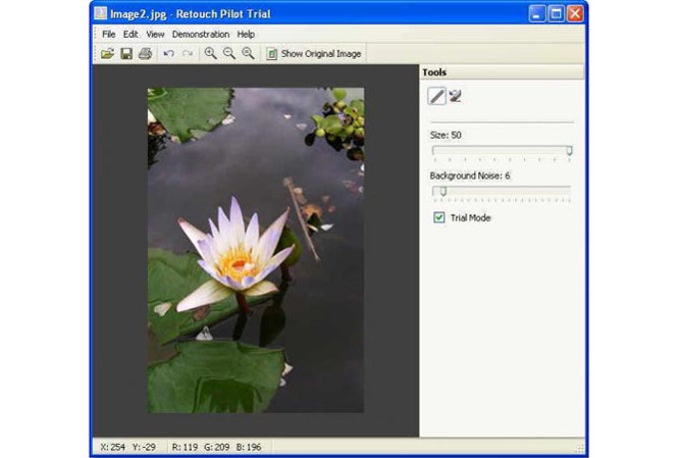Click the third magnifier zoom icon

coord(248,53)
